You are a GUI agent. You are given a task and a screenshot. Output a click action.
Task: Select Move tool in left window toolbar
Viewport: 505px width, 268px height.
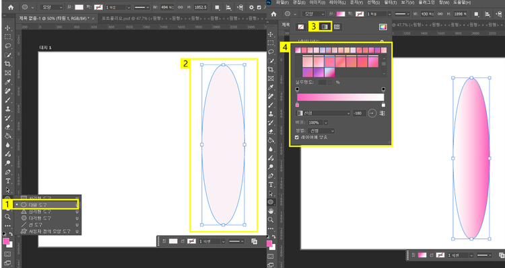tap(7, 28)
